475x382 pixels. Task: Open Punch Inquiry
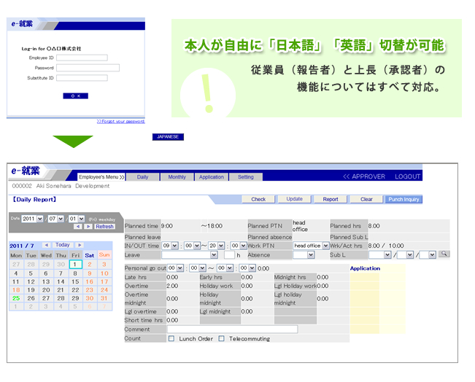(403, 199)
